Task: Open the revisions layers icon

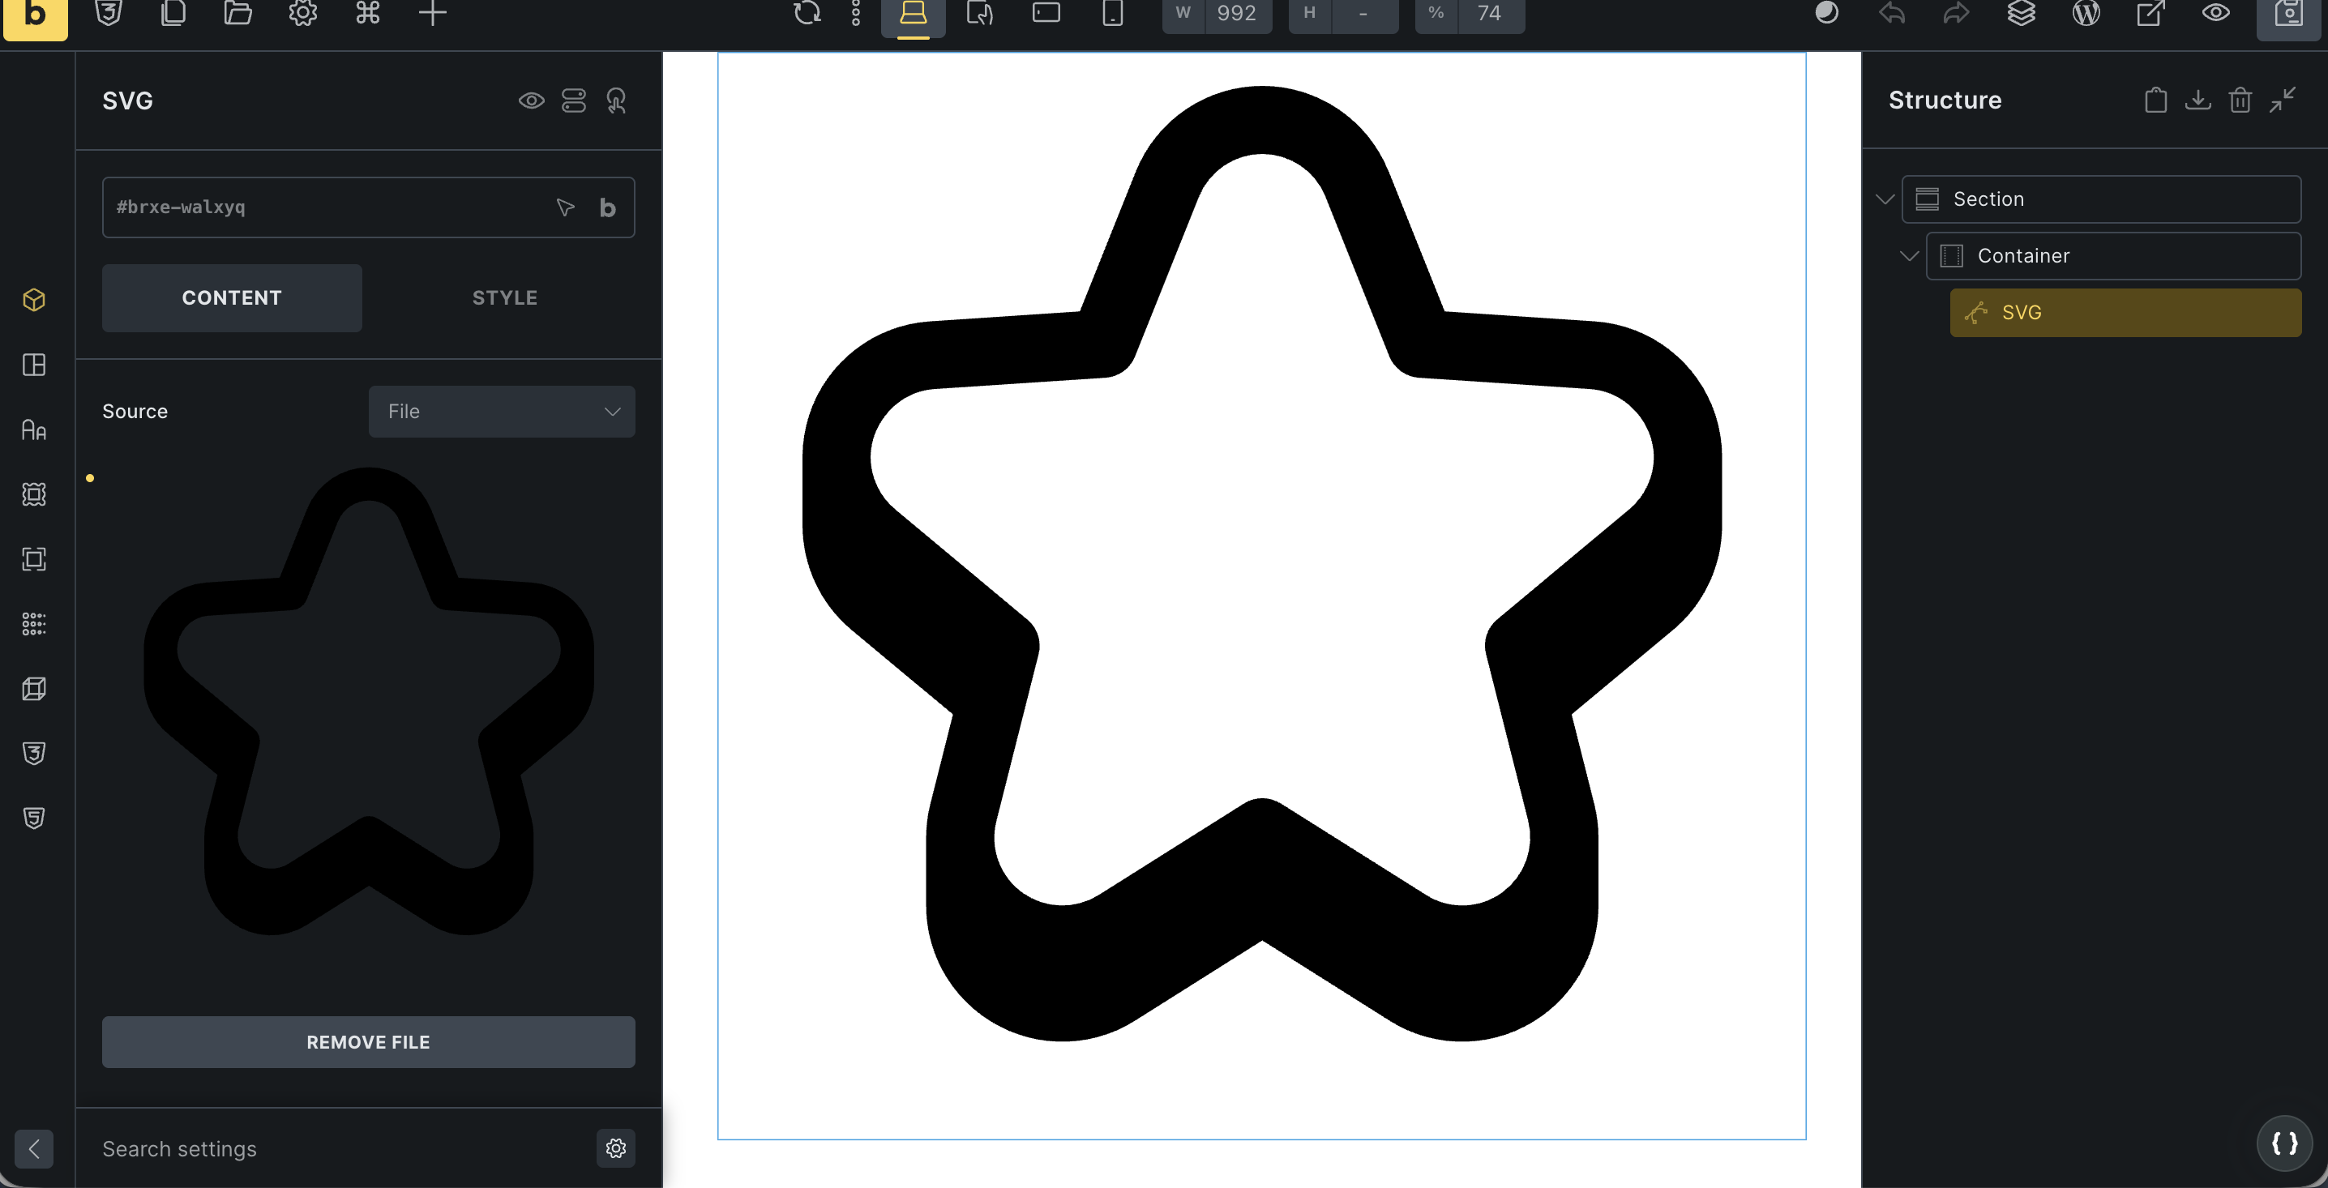Action: tap(2021, 13)
